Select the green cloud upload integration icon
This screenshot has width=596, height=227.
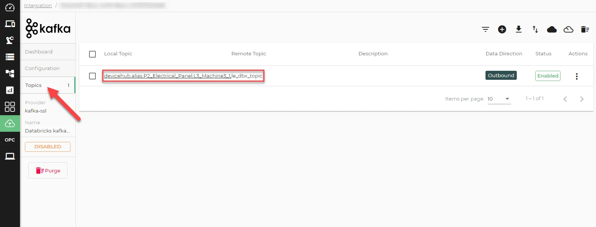click(10, 123)
